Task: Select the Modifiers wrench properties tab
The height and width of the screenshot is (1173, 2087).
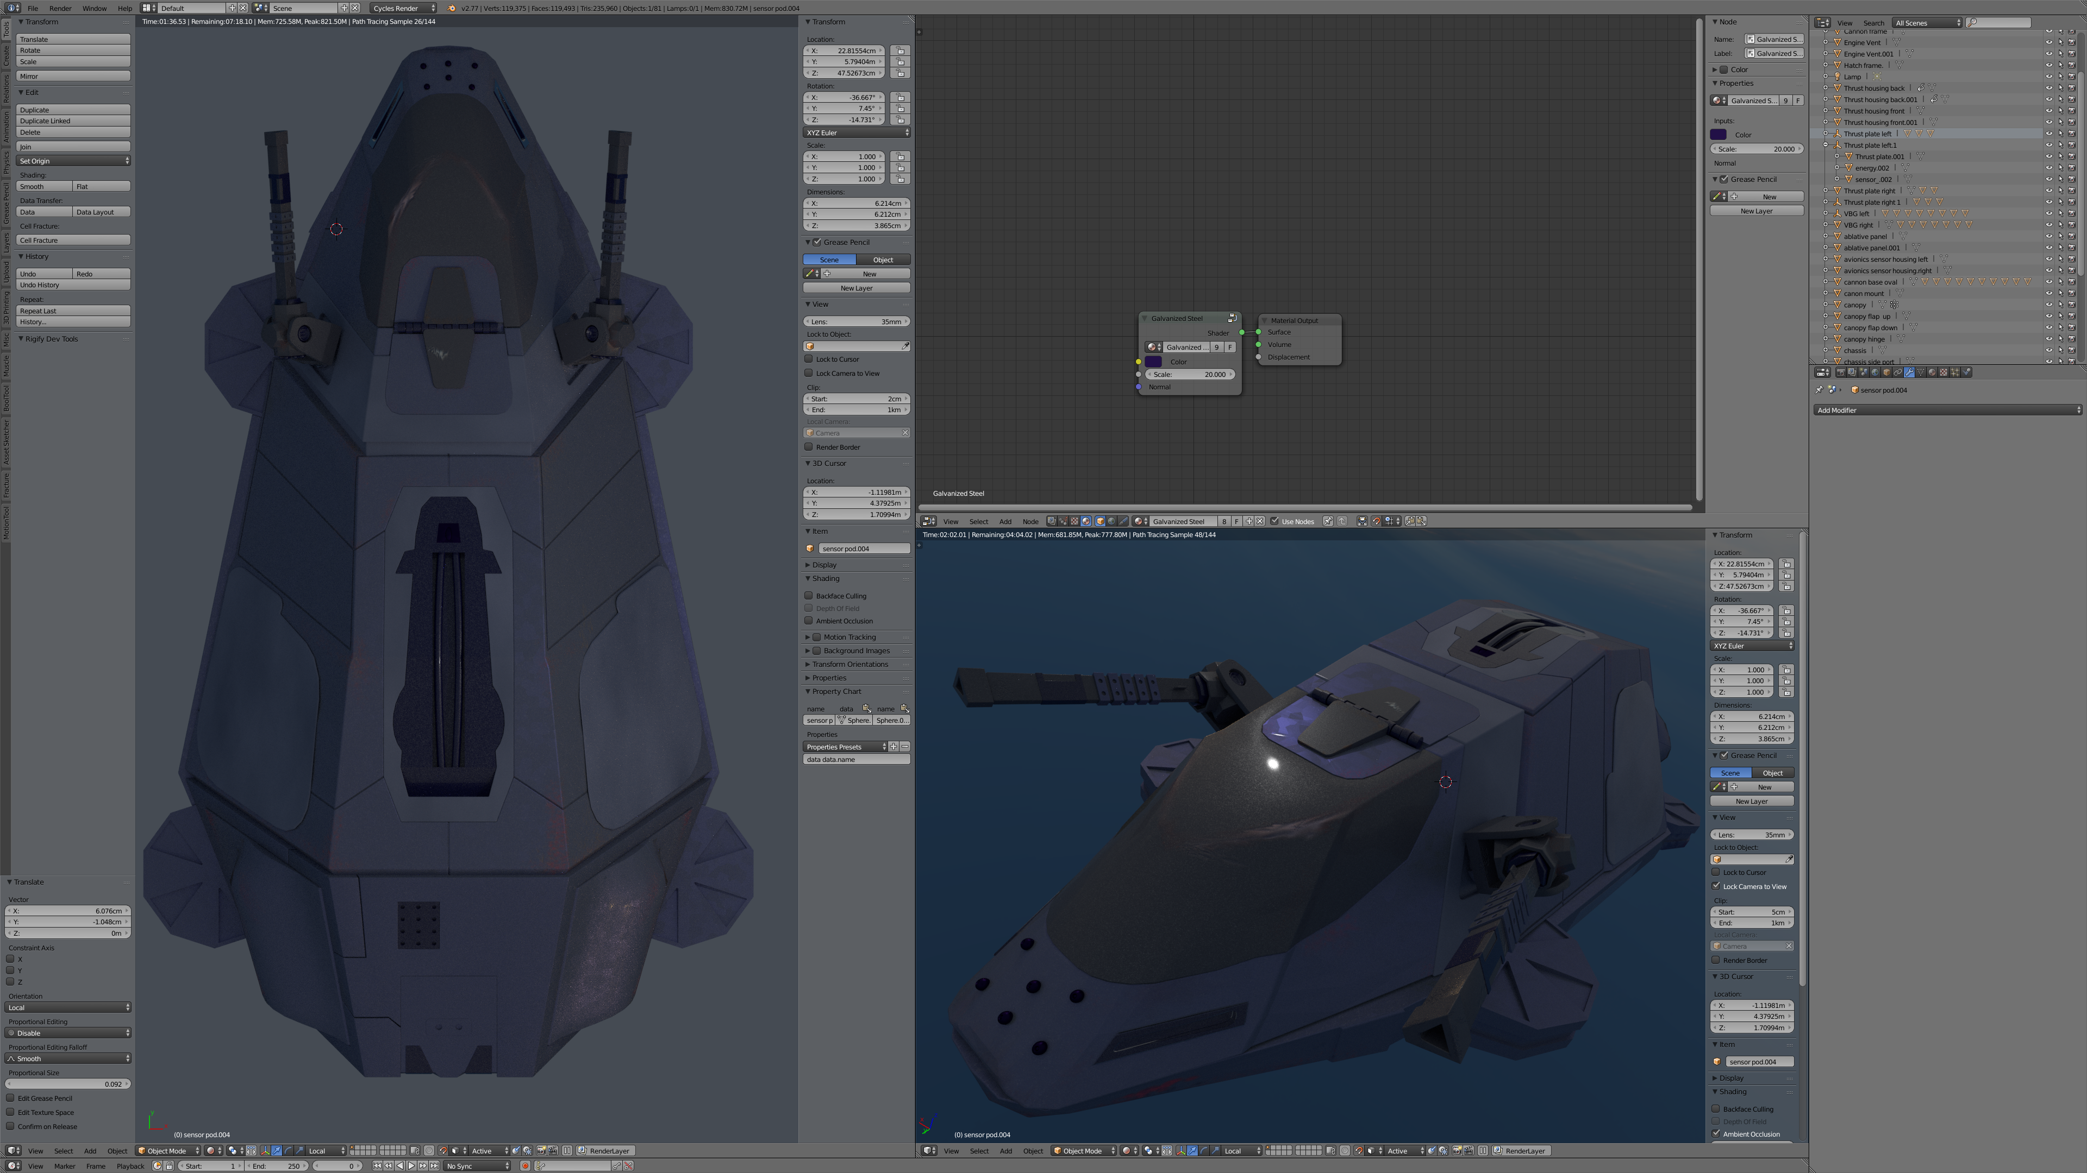Action: tap(1910, 373)
